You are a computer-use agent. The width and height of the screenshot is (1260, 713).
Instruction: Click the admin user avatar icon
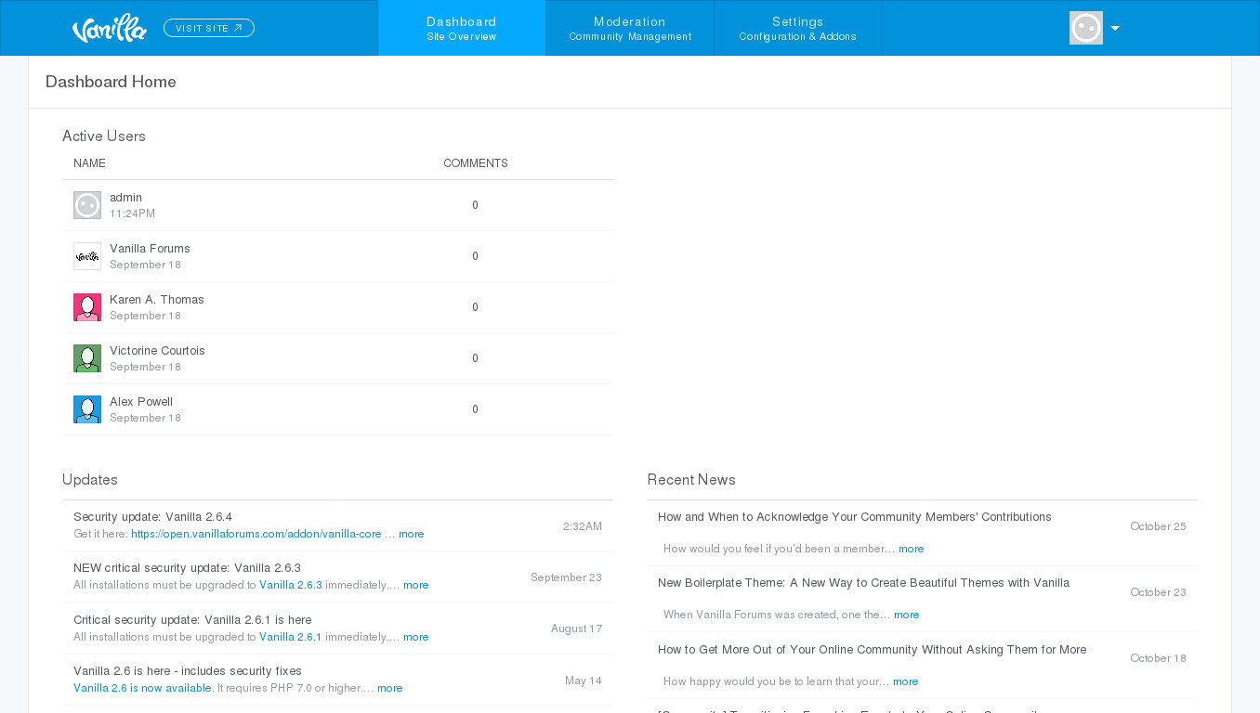tap(87, 205)
